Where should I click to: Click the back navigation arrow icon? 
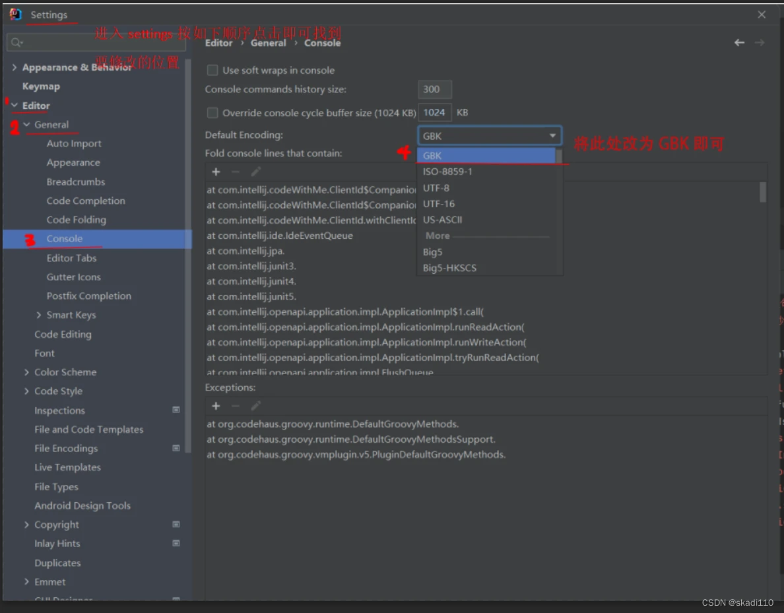739,43
